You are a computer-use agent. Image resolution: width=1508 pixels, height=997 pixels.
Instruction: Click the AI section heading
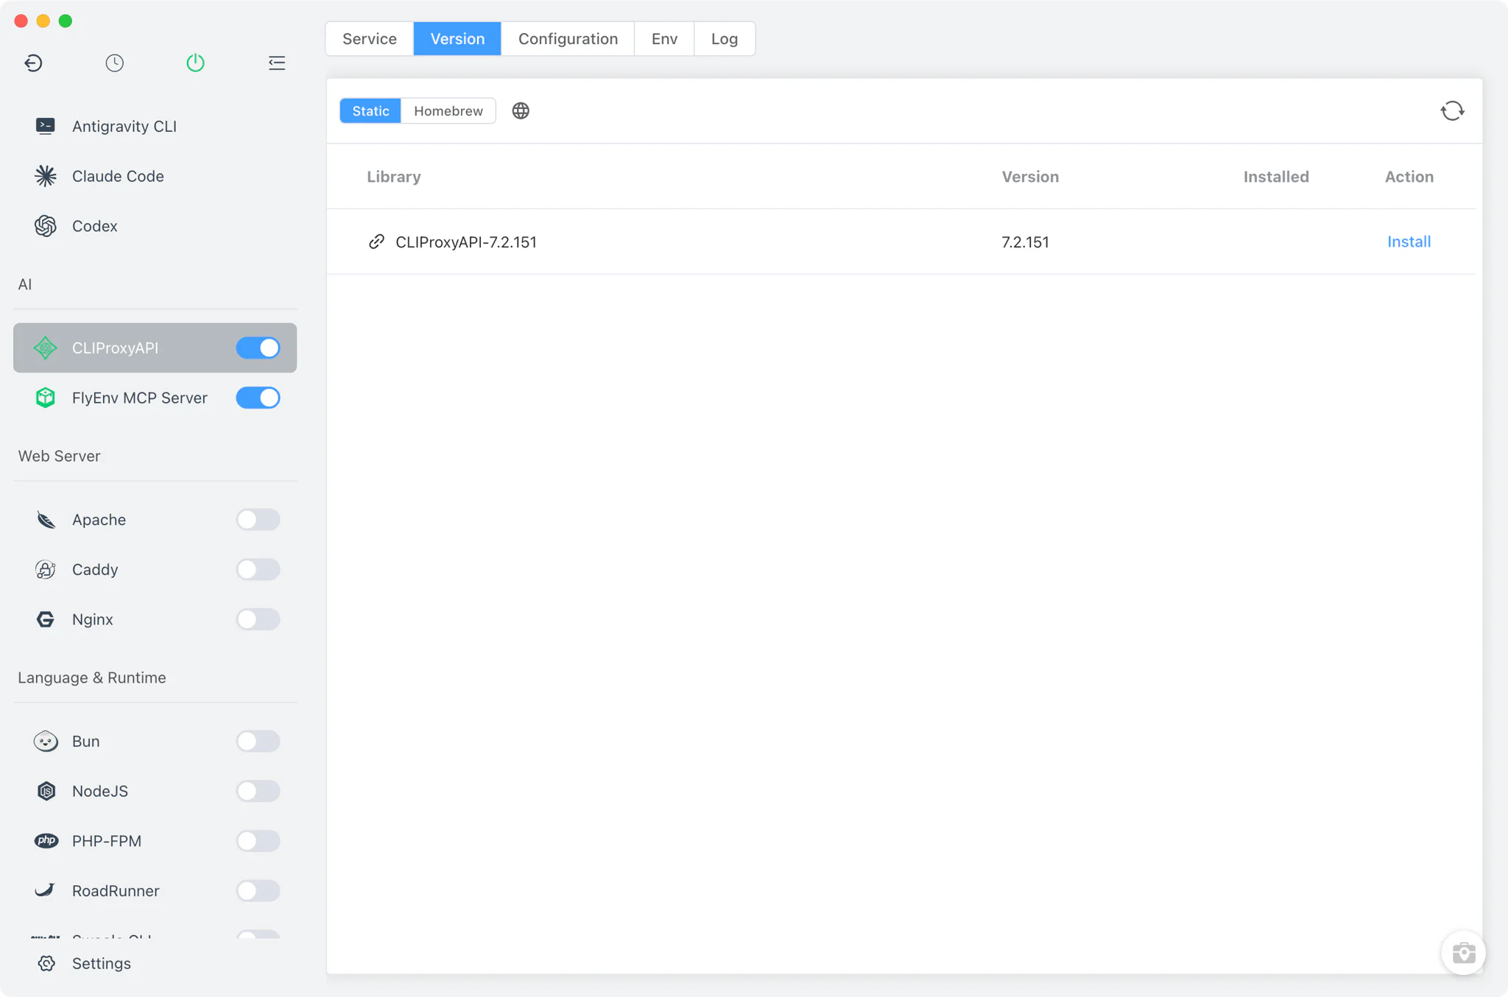25,284
